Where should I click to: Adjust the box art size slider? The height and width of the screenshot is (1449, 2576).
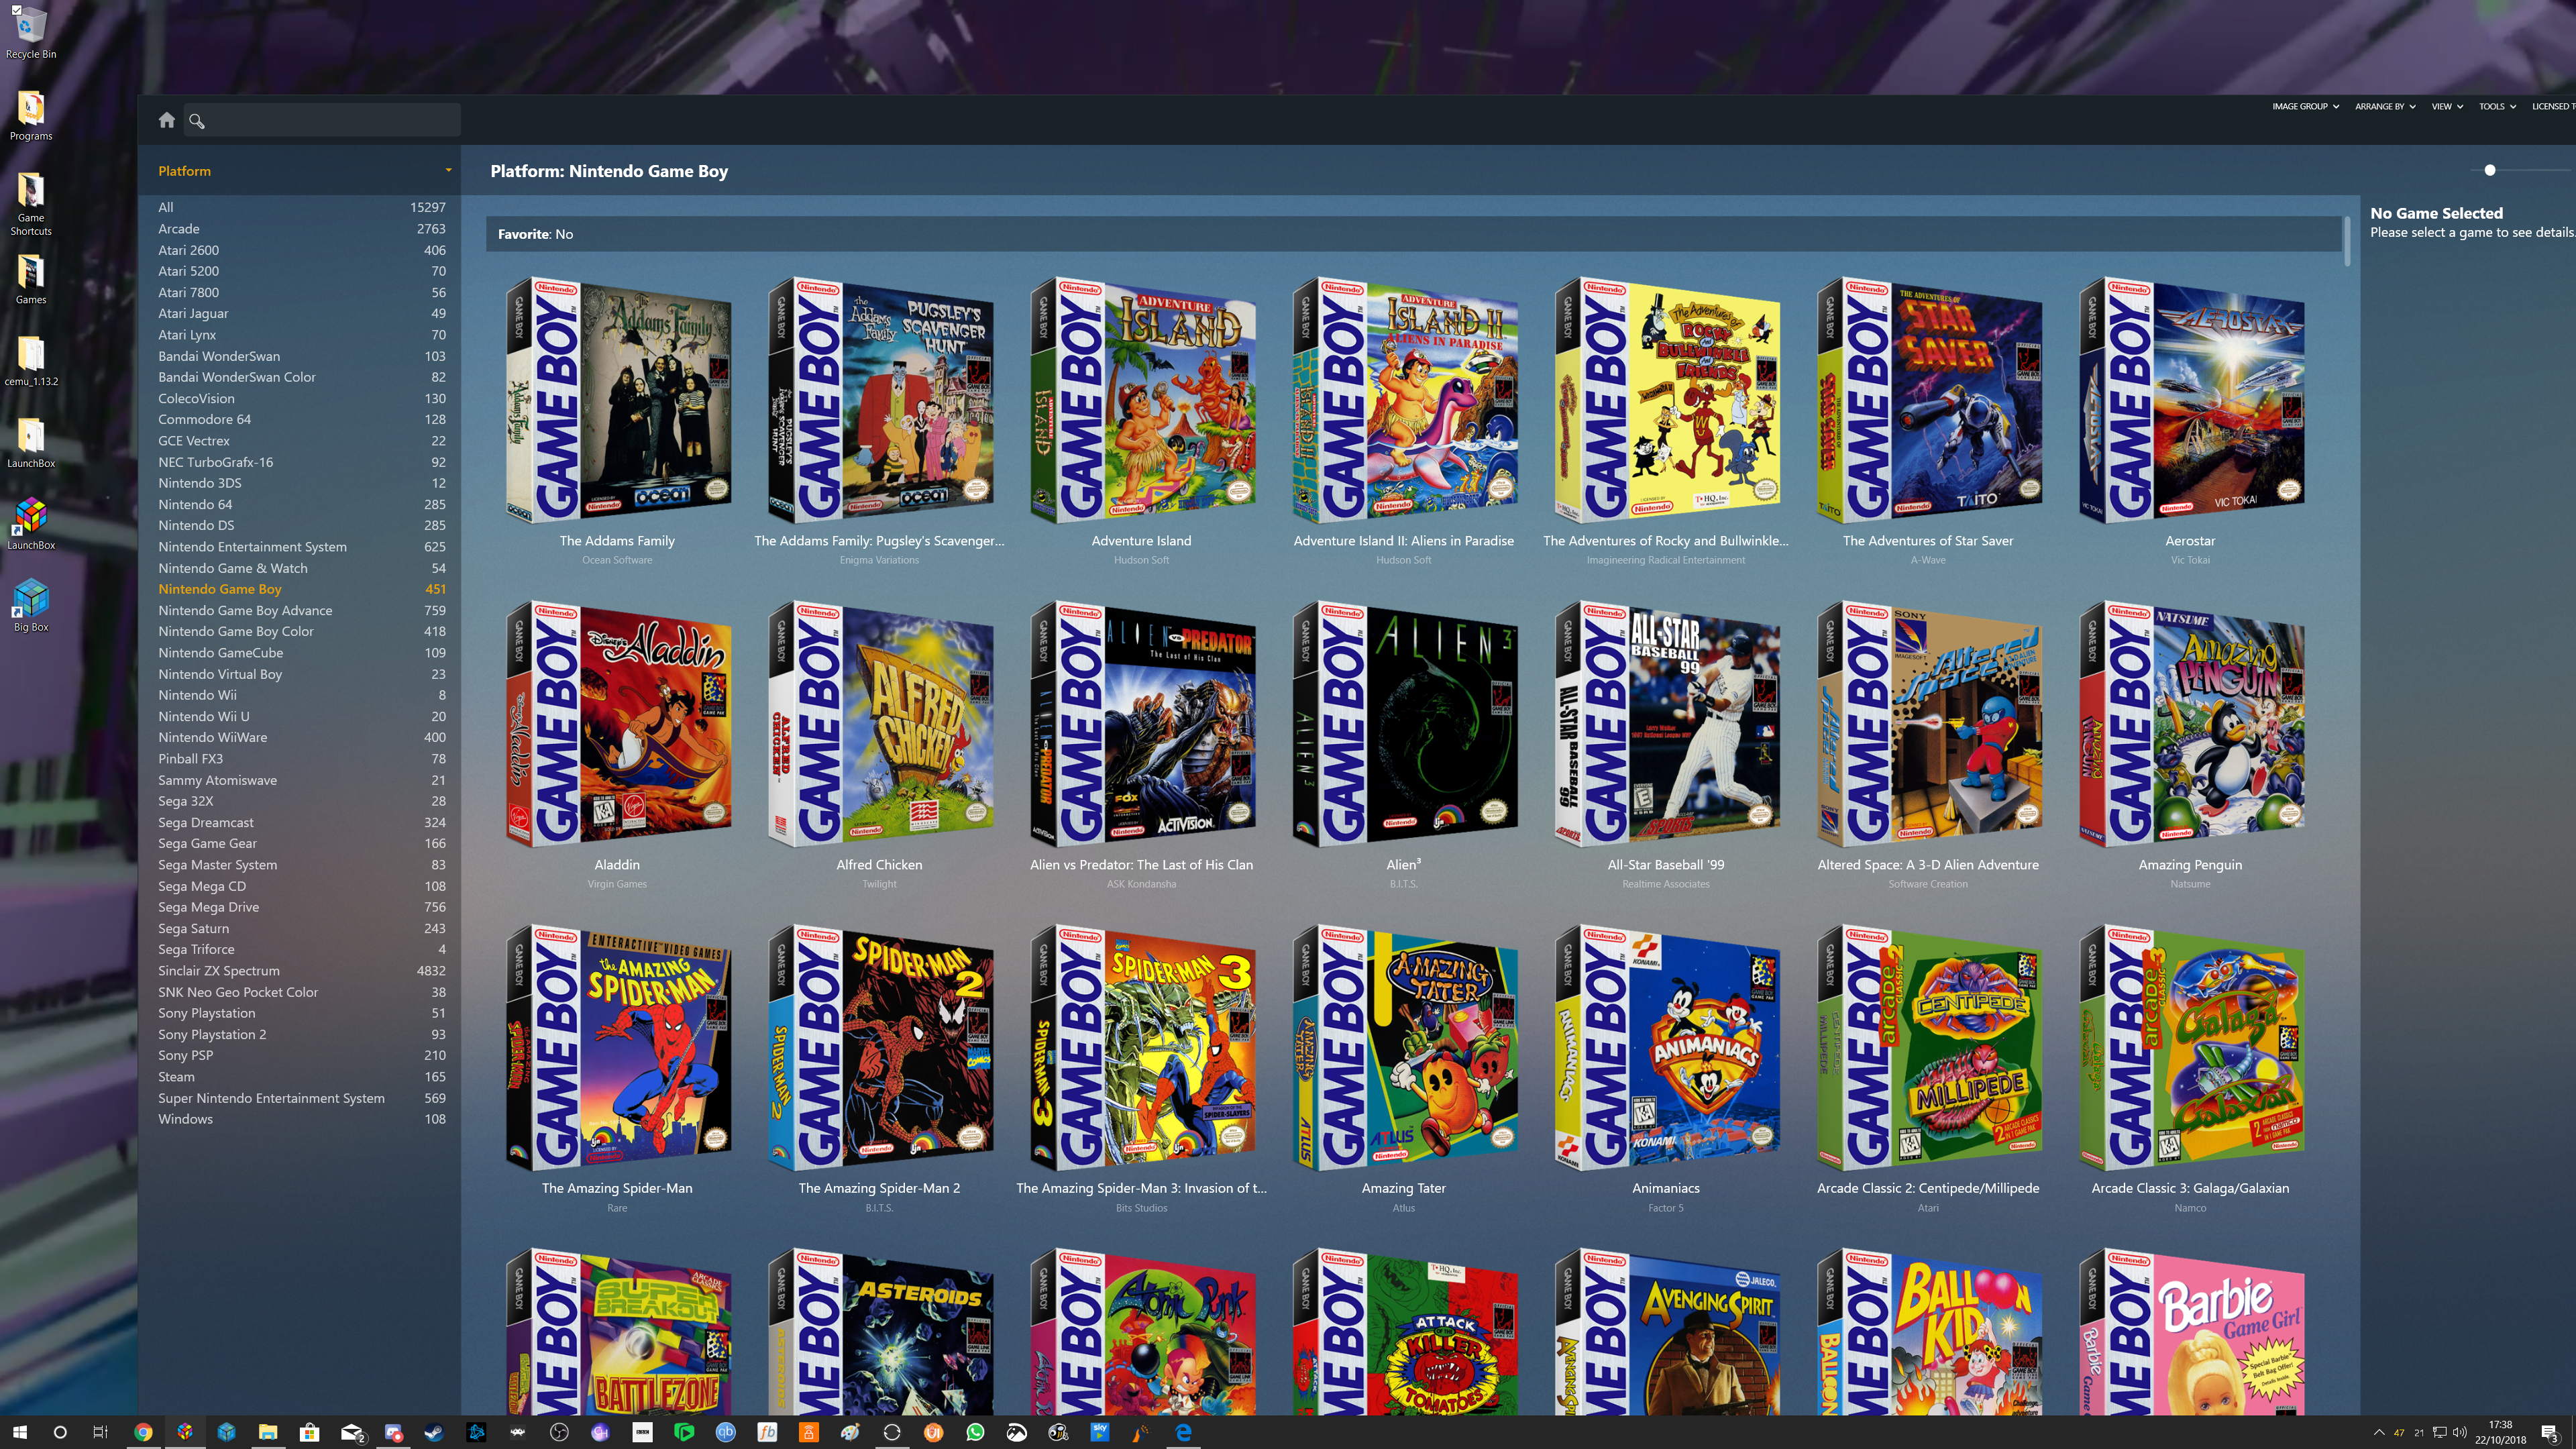coord(2490,170)
